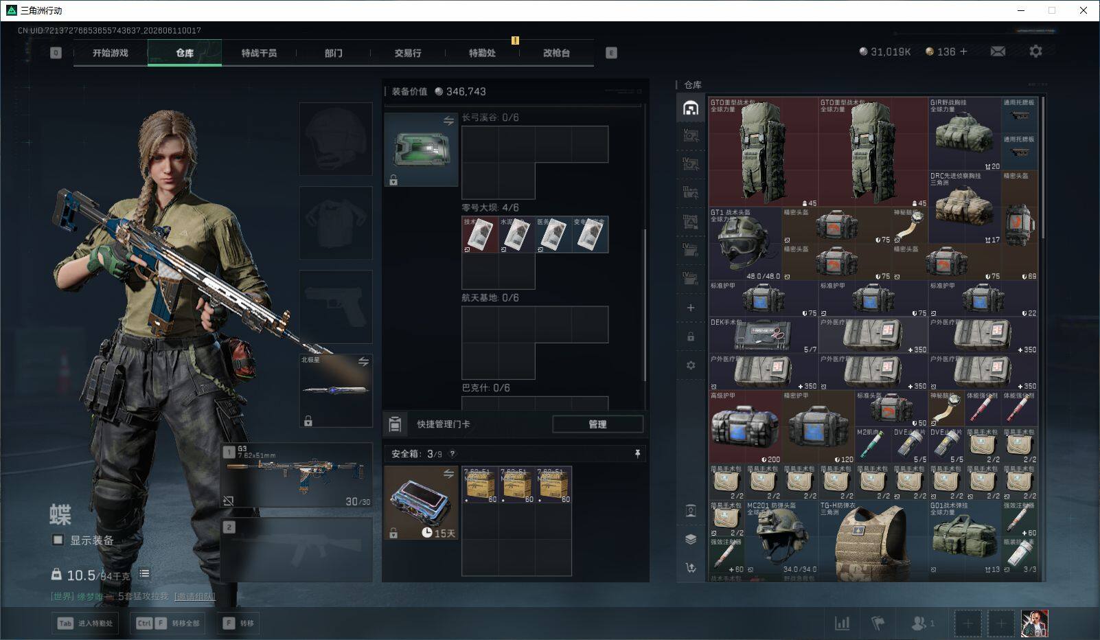Select the G01战术弹挂 bag item

coord(965,537)
